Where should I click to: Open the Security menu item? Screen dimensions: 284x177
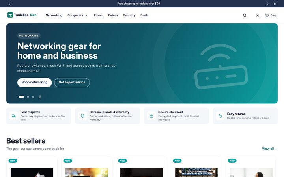129,15
